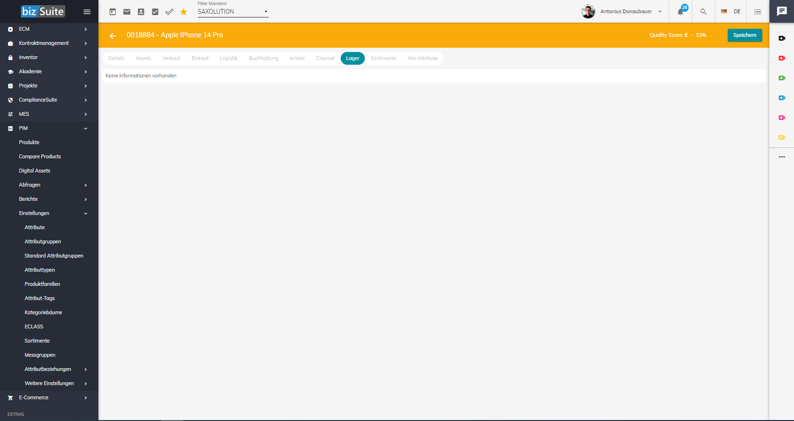The height and width of the screenshot is (421, 794).
Task: Click the pink video camera icon
Action: (782, 118)
